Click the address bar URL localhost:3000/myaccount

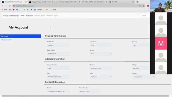[25, 6]
